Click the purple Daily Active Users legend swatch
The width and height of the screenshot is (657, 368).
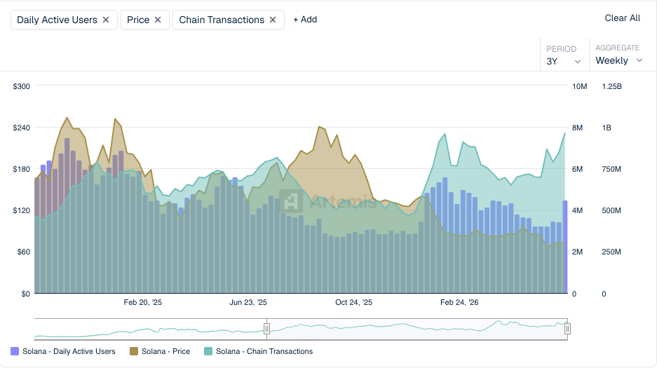[15, 351]
